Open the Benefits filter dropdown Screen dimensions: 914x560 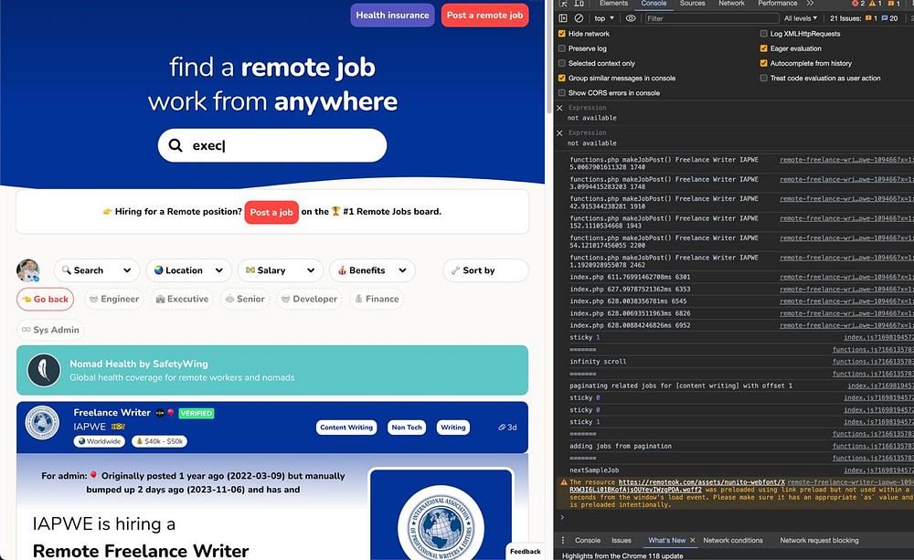[373, 270]
